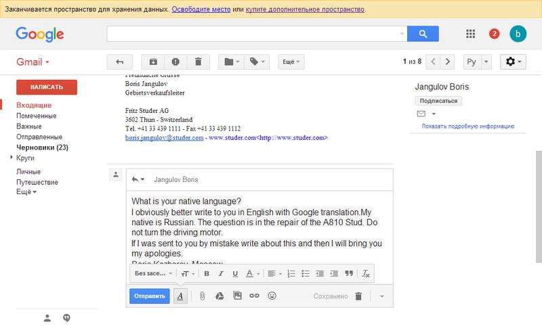Open more options arrow in compose bar
Viewport: 542px width, 326px height.
coord(382,296)
